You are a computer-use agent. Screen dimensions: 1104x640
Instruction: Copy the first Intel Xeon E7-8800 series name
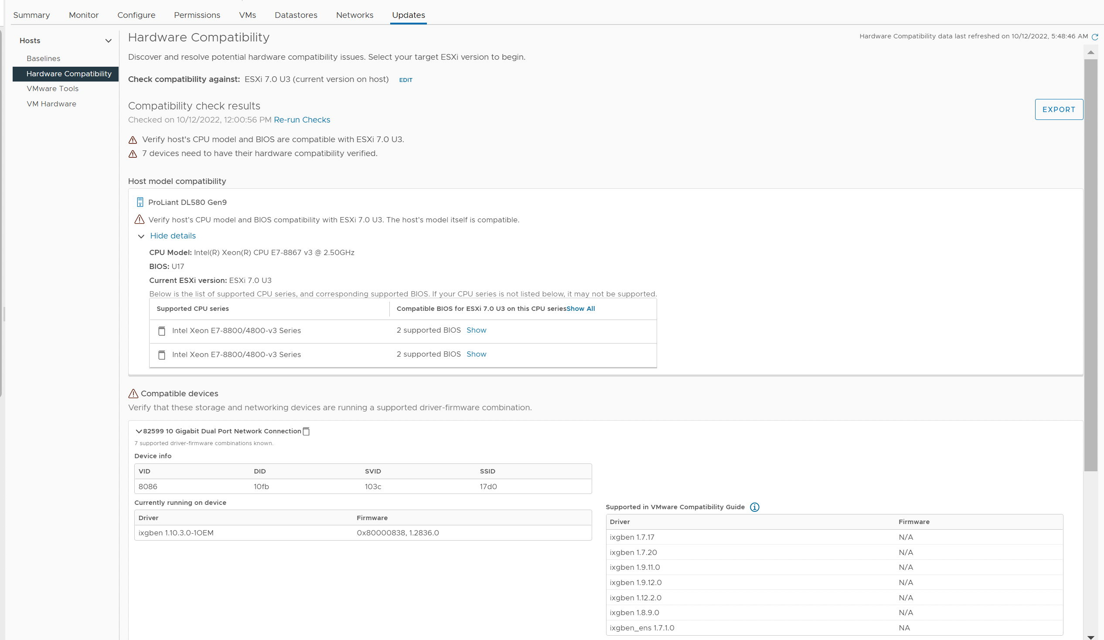pos(162,331)
